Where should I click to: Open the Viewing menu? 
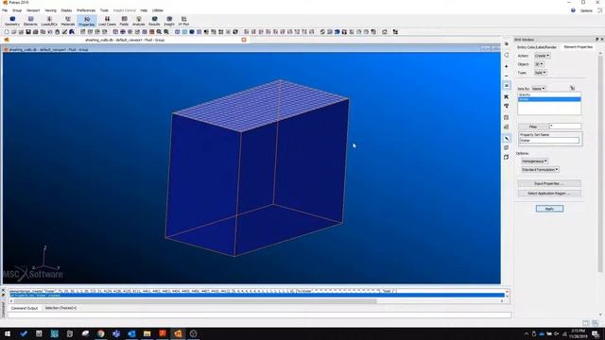point(50,10)
